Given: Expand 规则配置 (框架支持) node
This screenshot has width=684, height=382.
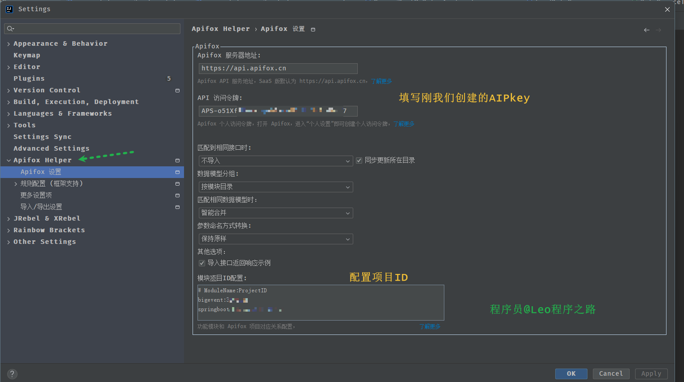Looking at the screenshot, I should pyautogui.click(x=16, y=184).
